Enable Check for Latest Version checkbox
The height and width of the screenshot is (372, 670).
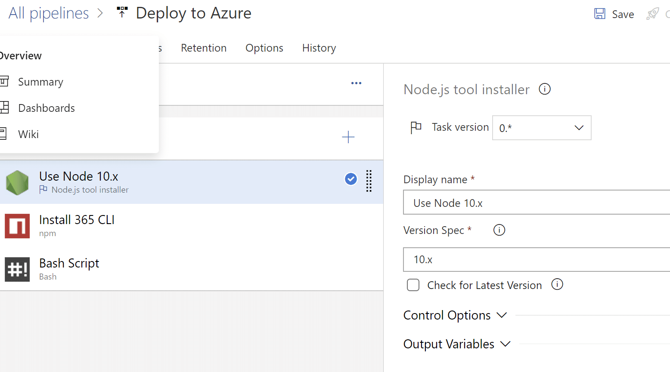coord(413,285)
